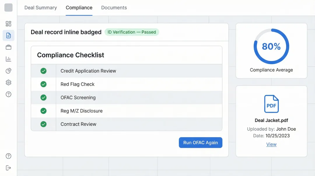Open the pie chart reports icon

pos(8,71)
